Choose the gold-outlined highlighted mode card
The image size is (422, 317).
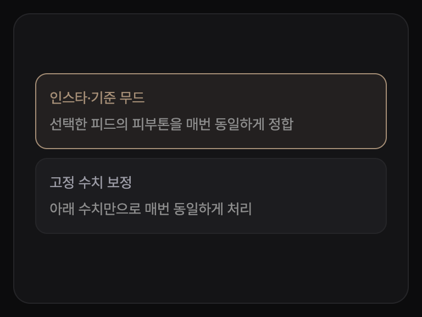(211, 111)
